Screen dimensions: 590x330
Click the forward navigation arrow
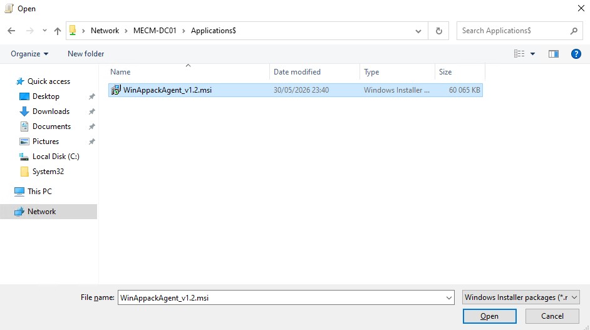(x=29, y=31)
